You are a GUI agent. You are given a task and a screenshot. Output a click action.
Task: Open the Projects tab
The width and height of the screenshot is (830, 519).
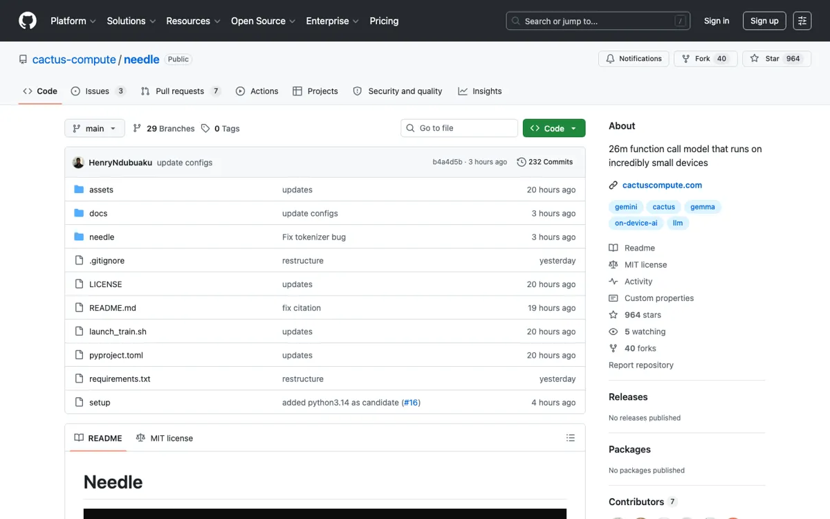(315, 91)
